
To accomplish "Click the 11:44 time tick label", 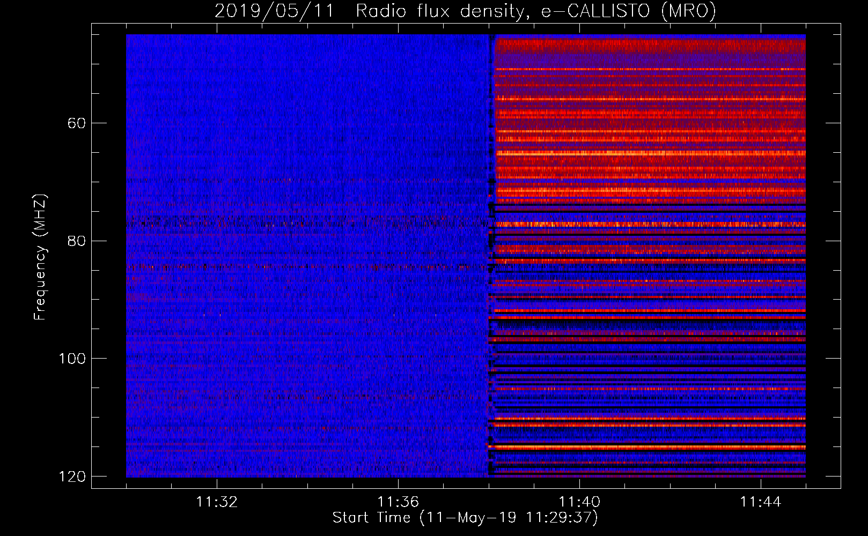I will 761,502.
